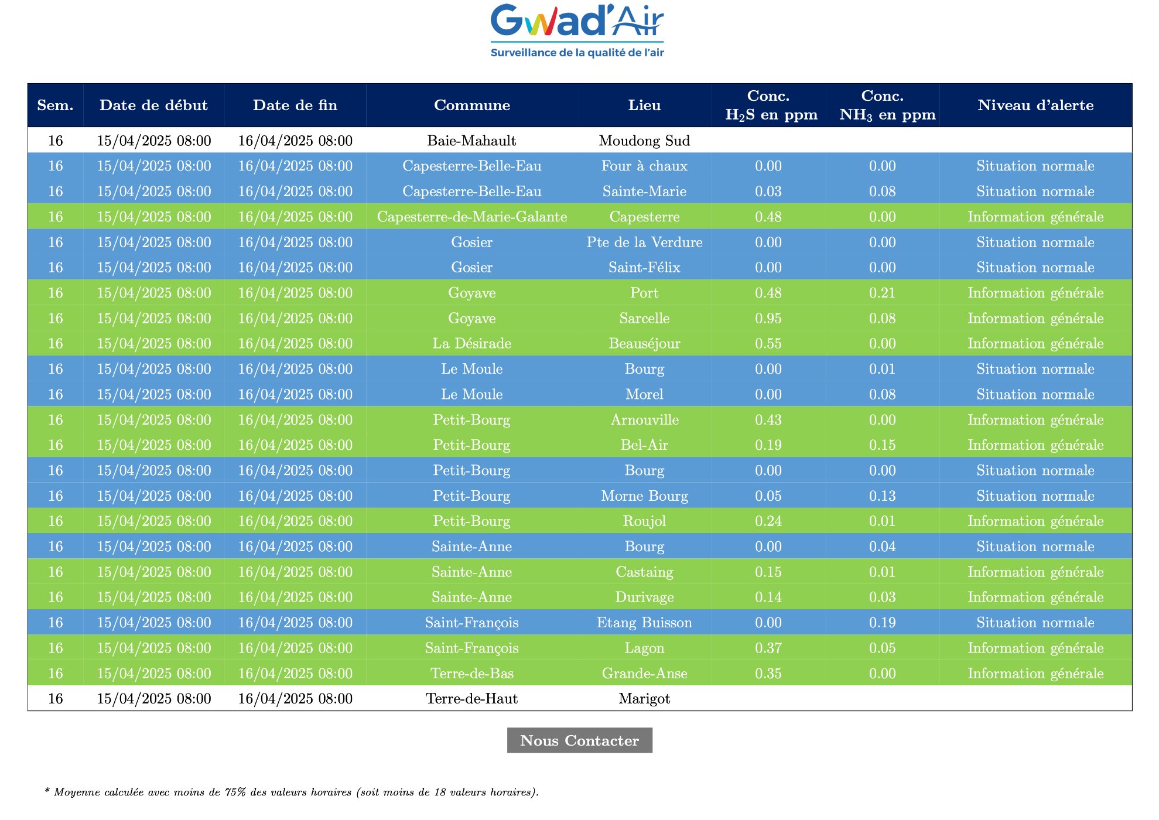1159x820 pixels.
Task: Select the Bel-Air location cell
Action: [x=644, y=445]
